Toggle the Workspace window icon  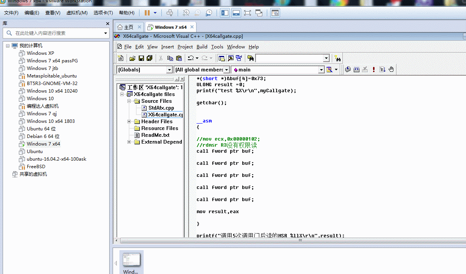click(x=221, y=58)
